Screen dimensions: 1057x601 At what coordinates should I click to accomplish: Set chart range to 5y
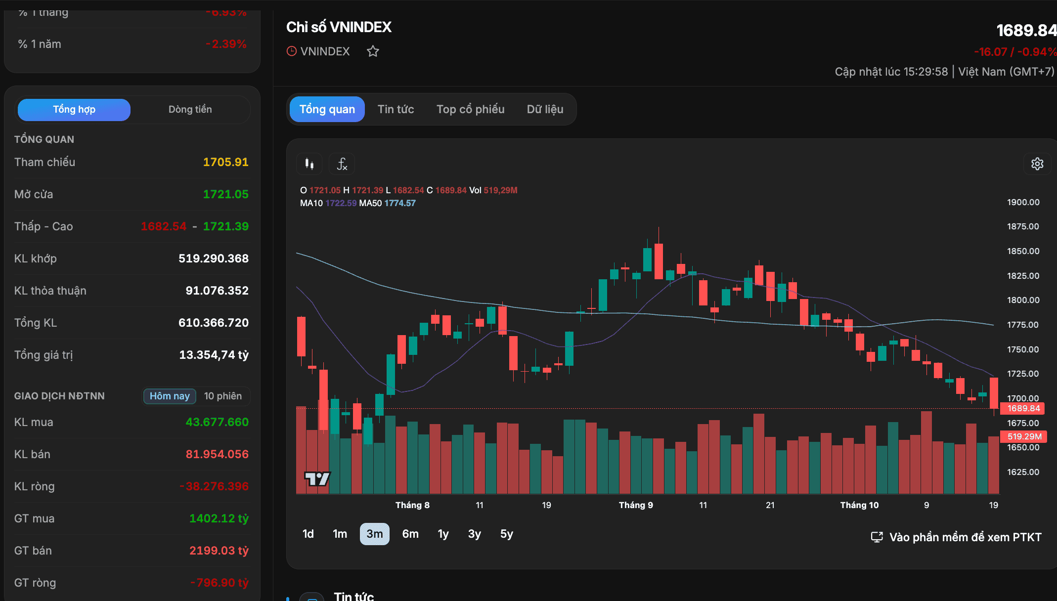coord(507,534)
